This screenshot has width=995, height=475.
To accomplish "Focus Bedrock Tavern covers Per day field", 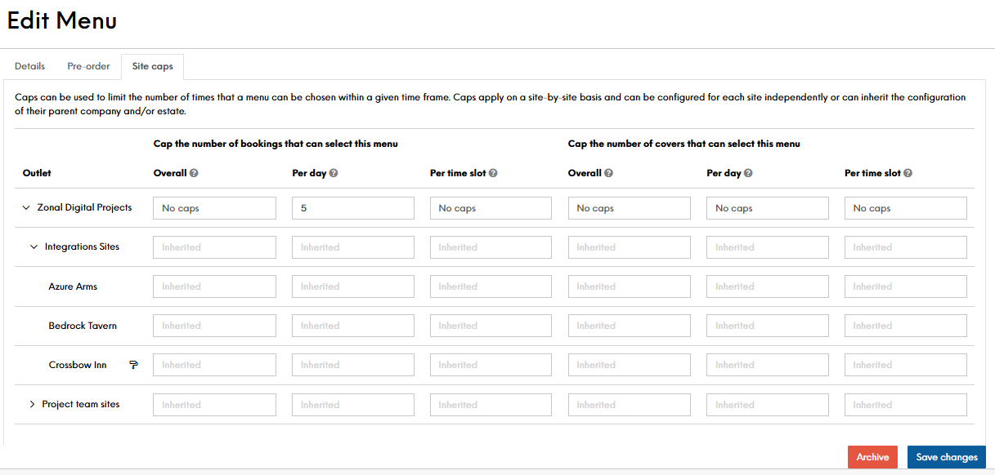I will pyautogui.click(x=768, y=326).
